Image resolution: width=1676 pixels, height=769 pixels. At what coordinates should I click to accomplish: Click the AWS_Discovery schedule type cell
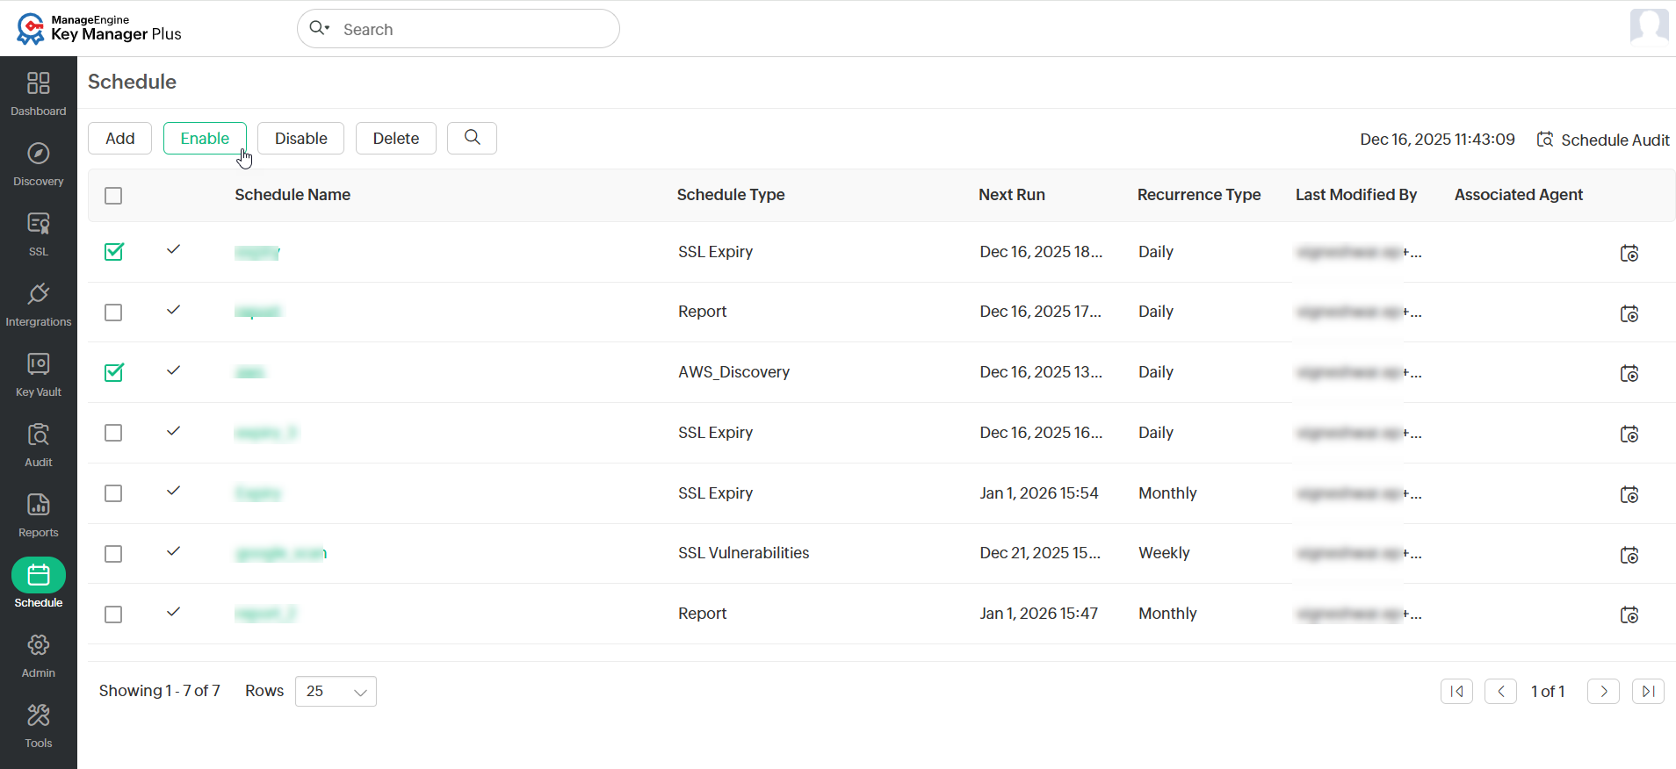coord(733,372)
